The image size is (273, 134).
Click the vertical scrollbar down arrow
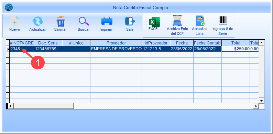click(261, 100)
